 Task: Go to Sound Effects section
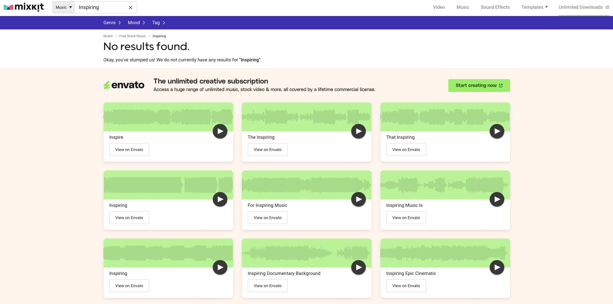point(495,7)
